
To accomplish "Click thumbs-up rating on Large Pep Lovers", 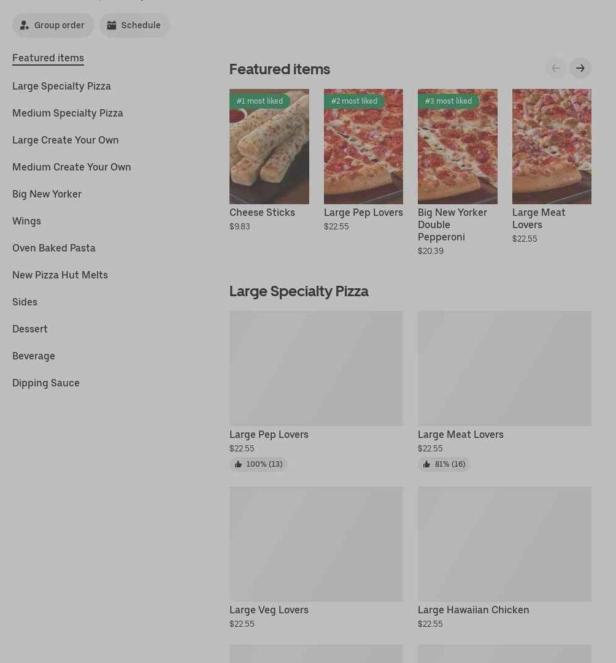I will [258, 464].
